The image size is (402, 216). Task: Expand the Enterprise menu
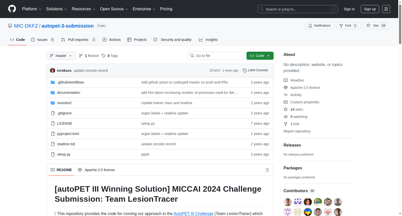coord(144,9)
